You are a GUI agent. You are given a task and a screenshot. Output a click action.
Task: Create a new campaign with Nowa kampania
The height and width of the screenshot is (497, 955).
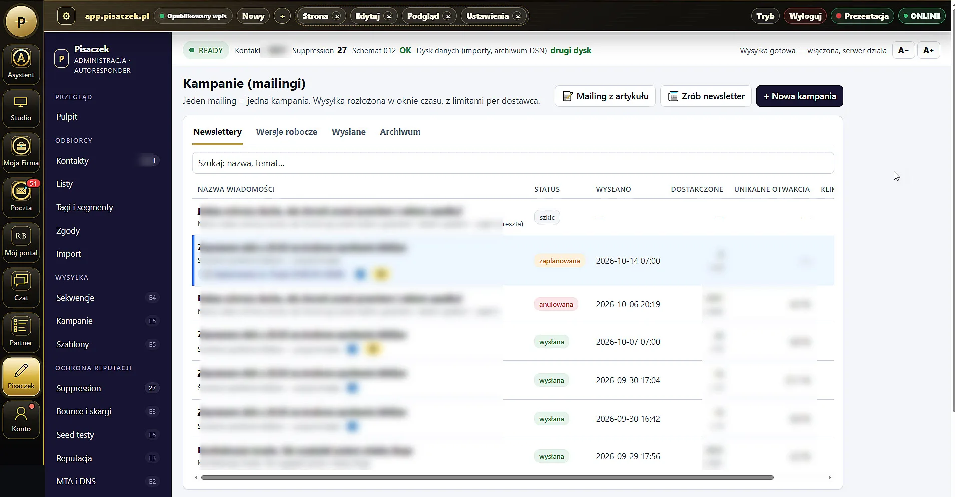tap(800, 96)
